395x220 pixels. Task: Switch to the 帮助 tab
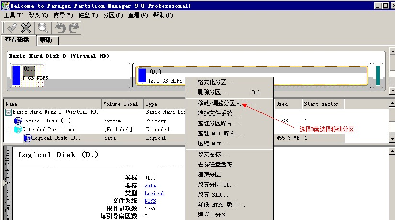[x=46, y=40]
